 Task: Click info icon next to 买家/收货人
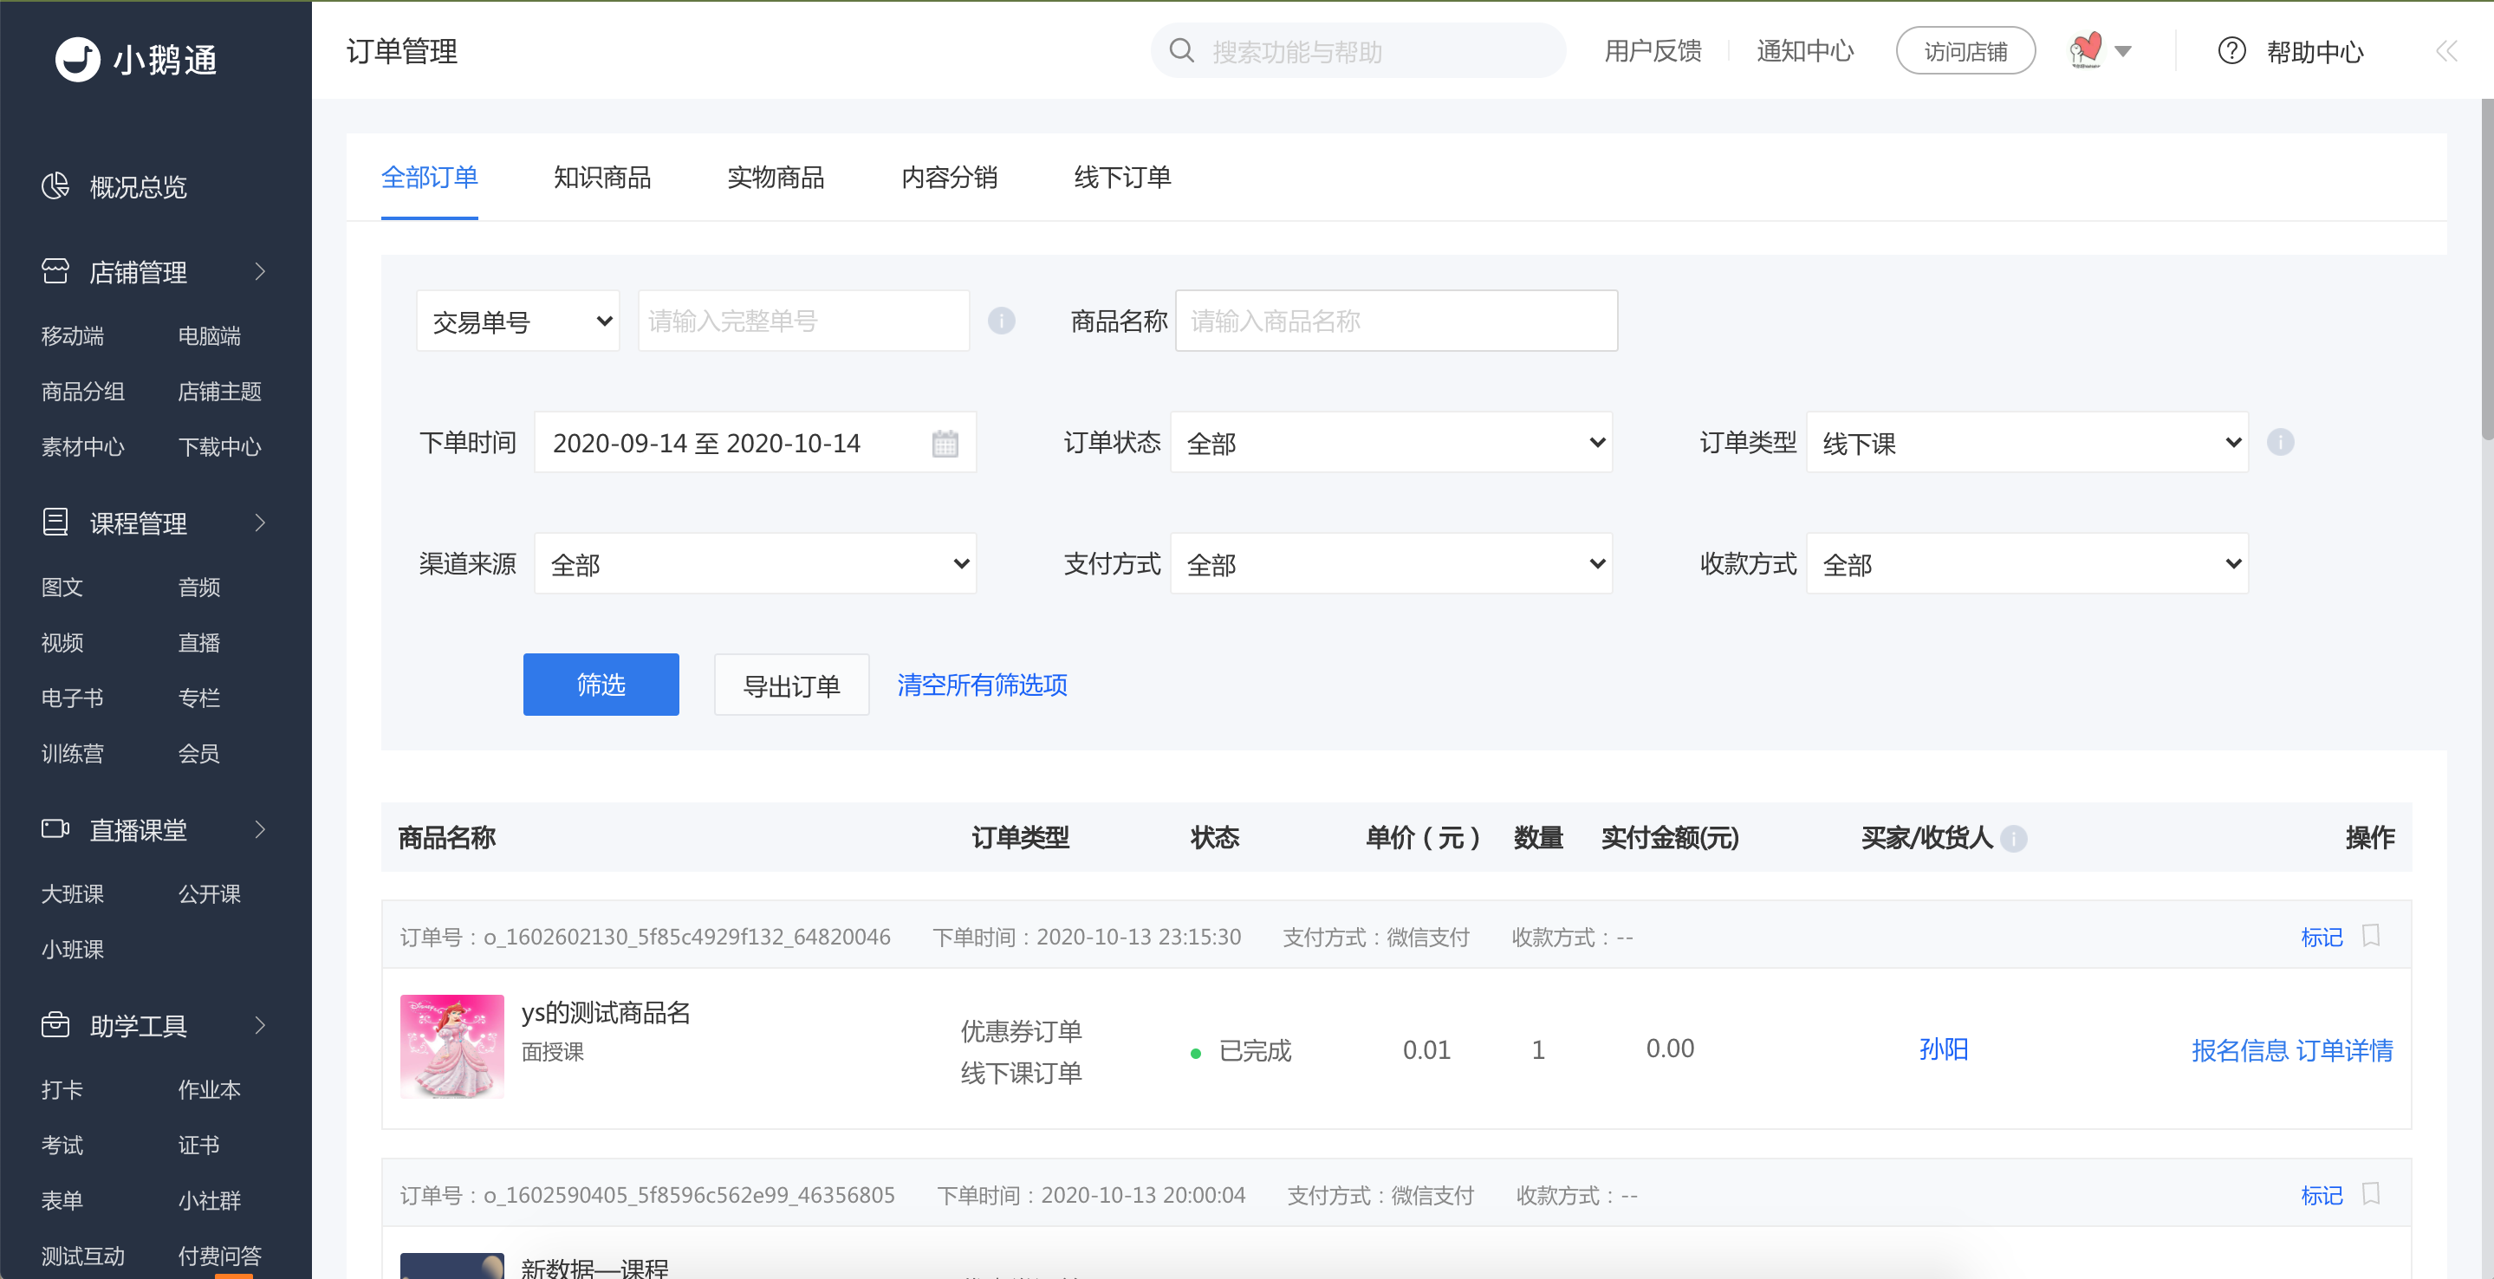click(x=2014, y=837)
